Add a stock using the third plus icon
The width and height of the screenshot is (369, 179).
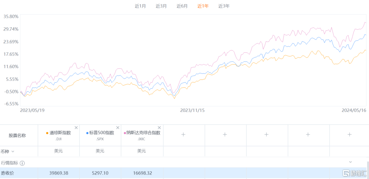pos(267,134)
